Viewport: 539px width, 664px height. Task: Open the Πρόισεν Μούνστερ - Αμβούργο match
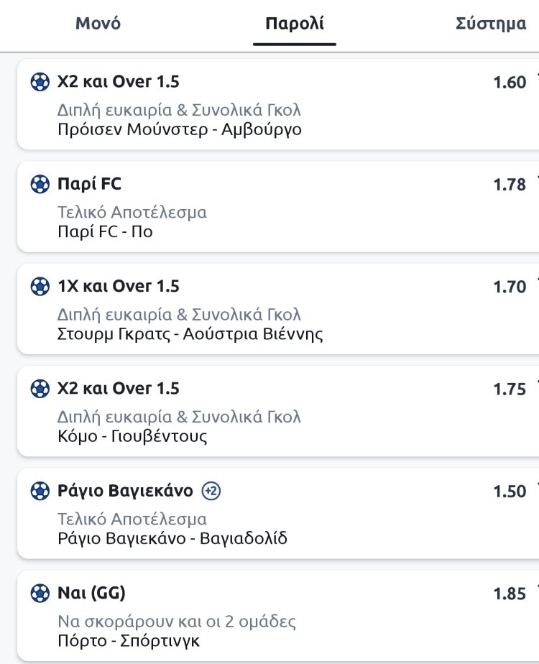pyautogui.click(x=179, y=130)
